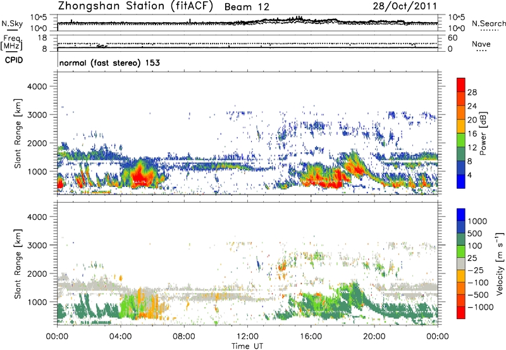Click the "100" value on Velocity scale

click(475, 246)
